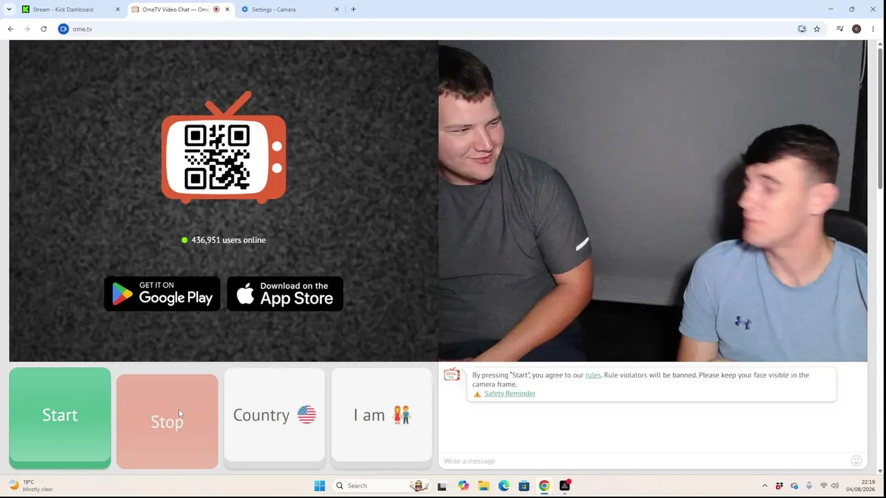Show hidden system tray icons
This screenshot has width=886, height=498.
tap(765, 486)
